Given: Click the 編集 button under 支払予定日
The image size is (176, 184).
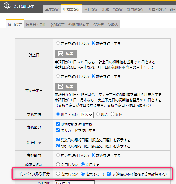Looking at the screenshot, I should click(66, 87).
